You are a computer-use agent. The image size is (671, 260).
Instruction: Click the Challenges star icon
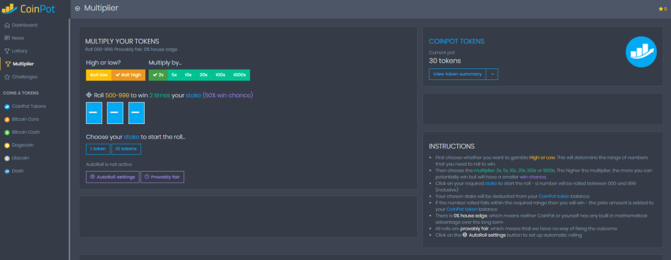coord(7,77)
